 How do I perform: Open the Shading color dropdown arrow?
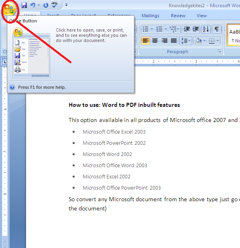204,41
